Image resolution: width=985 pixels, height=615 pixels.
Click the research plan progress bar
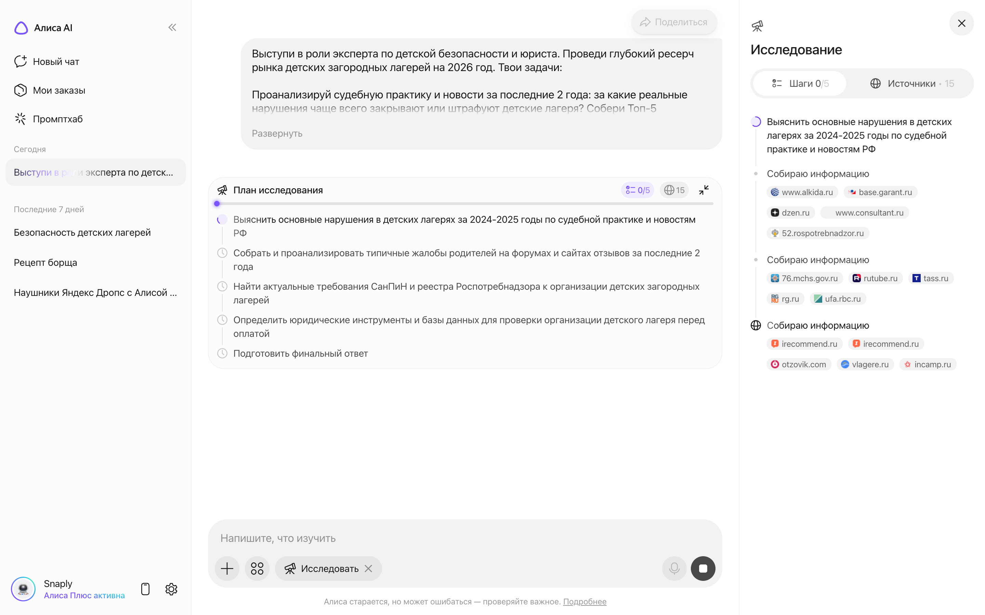pyautogui.click(x=465, y=203)
